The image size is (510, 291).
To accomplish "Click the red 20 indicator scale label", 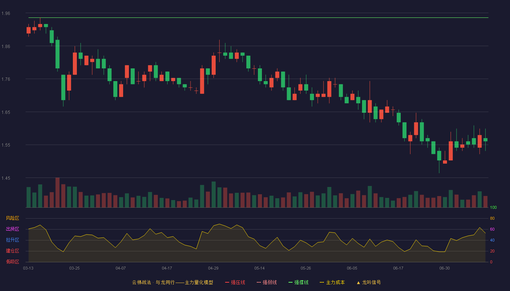I will (492, 251).
